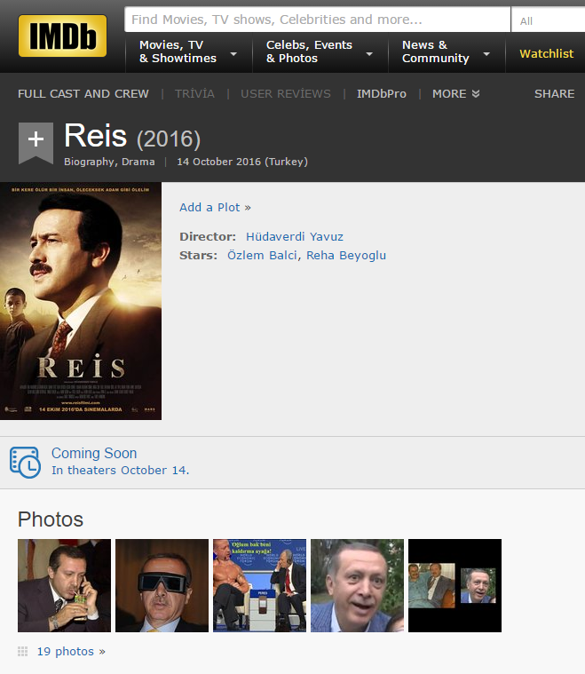585x674 pixels.
Task: Open star Özlem Balci page
Action: pyautogui.click(x=262, y=256)
